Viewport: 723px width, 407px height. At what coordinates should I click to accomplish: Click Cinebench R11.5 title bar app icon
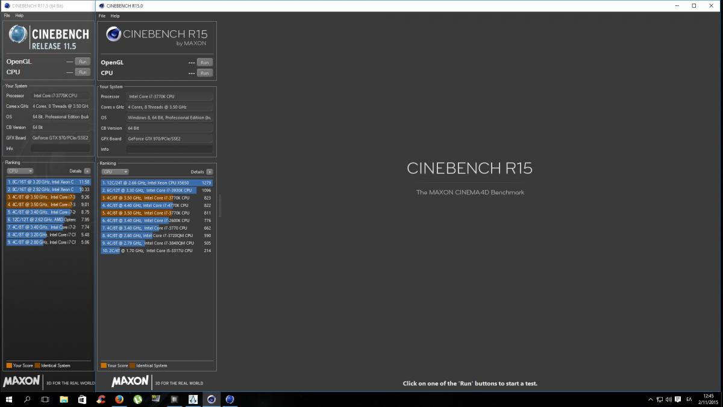pos(7,5)
